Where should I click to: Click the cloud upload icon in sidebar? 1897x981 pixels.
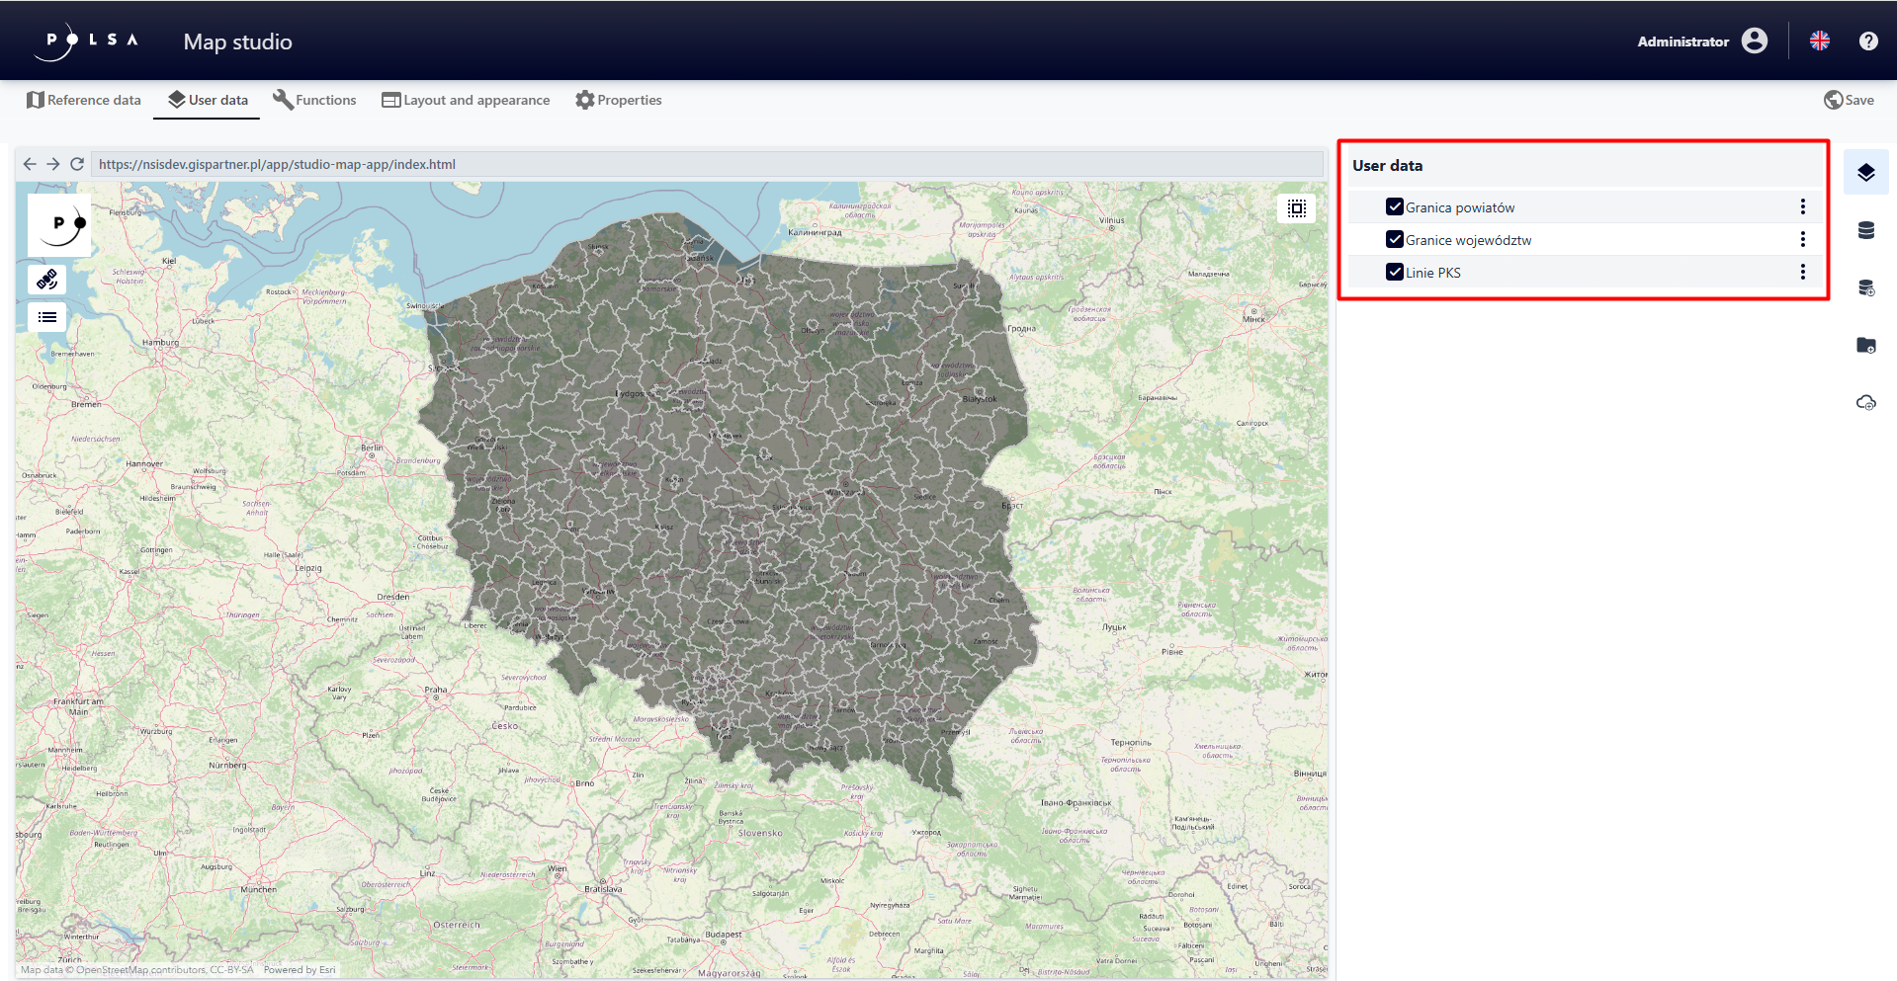pyautogui.click(x=1865, y=402)
